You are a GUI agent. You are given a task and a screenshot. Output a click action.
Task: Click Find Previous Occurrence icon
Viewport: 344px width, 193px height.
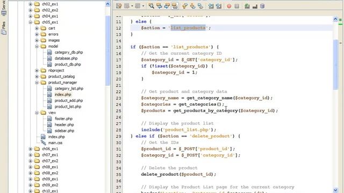[159, 6]
